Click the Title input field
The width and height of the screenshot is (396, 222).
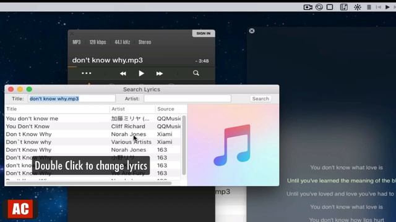click(72, 99)
